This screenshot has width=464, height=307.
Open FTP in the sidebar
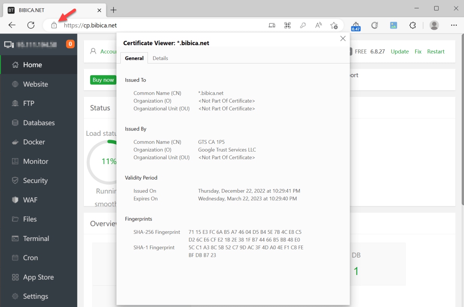[39, 103]
